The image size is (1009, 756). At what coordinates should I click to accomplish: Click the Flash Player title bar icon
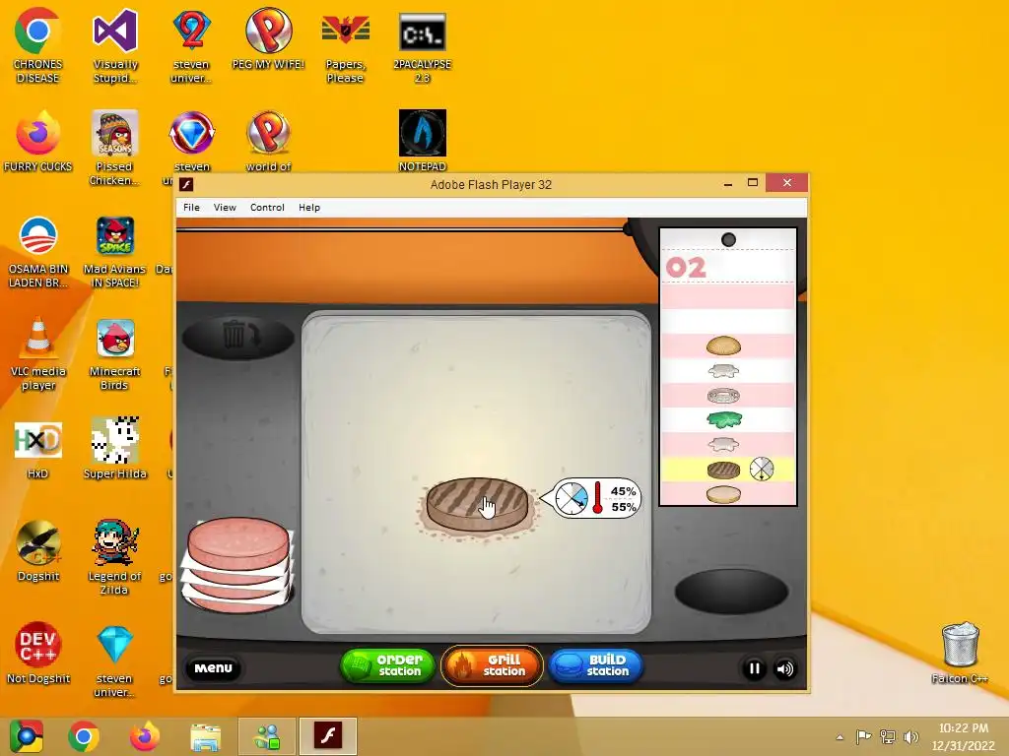pyautogui.click(x=186, y=184)
